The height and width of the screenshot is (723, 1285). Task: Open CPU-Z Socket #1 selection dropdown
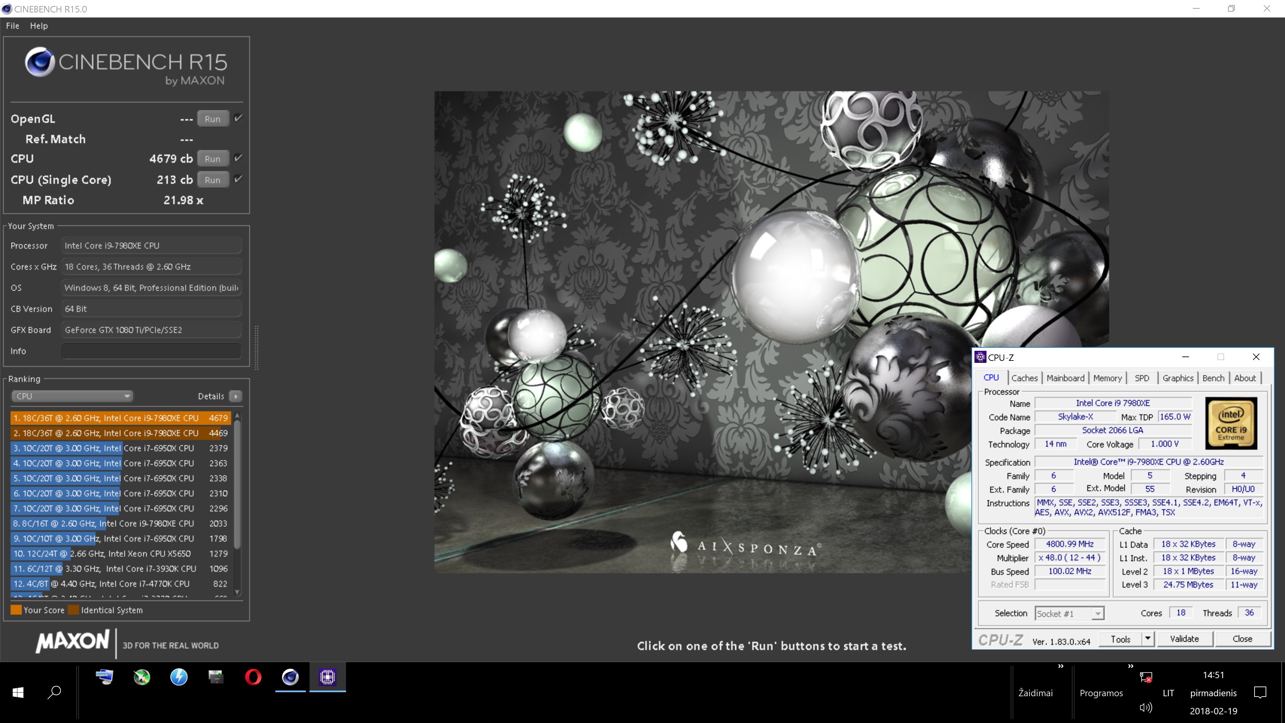click(1070, 614)
